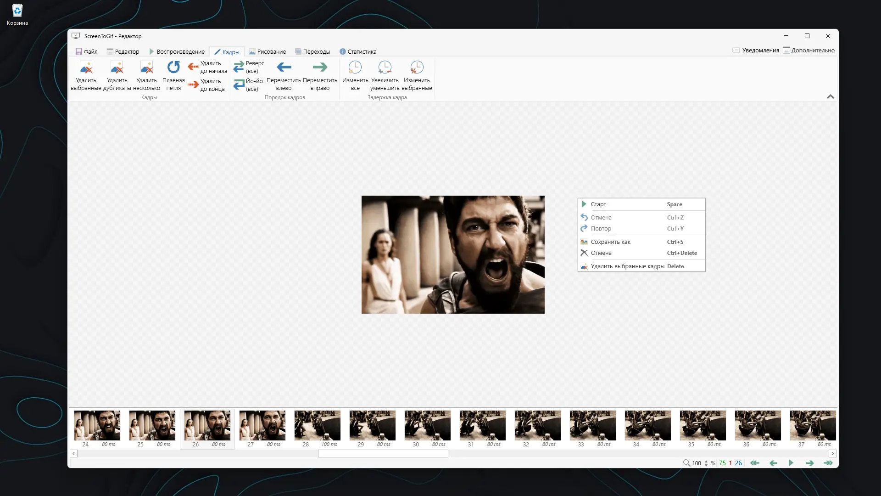Viewport: 881px width, 496px height.
Task: Click Remove duplicates icon (Удалить дубликаты)
Action: point(117,68)
